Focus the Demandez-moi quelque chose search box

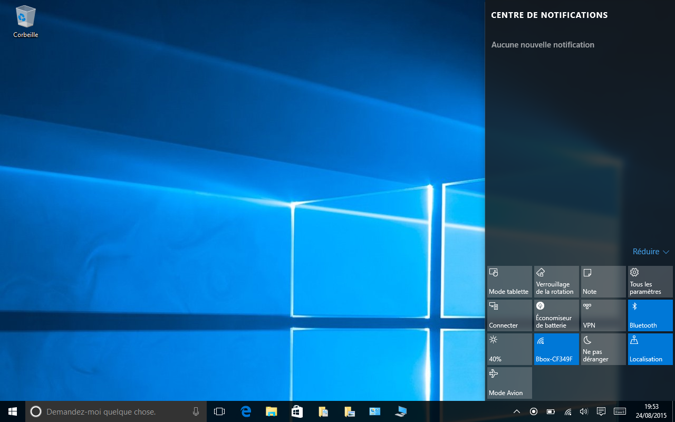116,411
